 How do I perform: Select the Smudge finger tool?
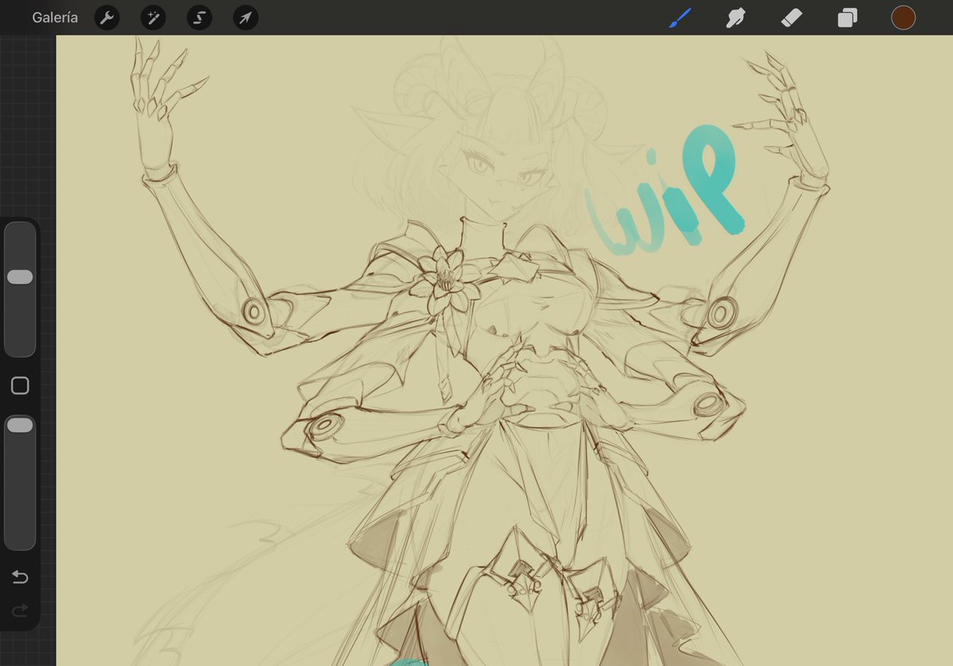(x=735, y=17)
